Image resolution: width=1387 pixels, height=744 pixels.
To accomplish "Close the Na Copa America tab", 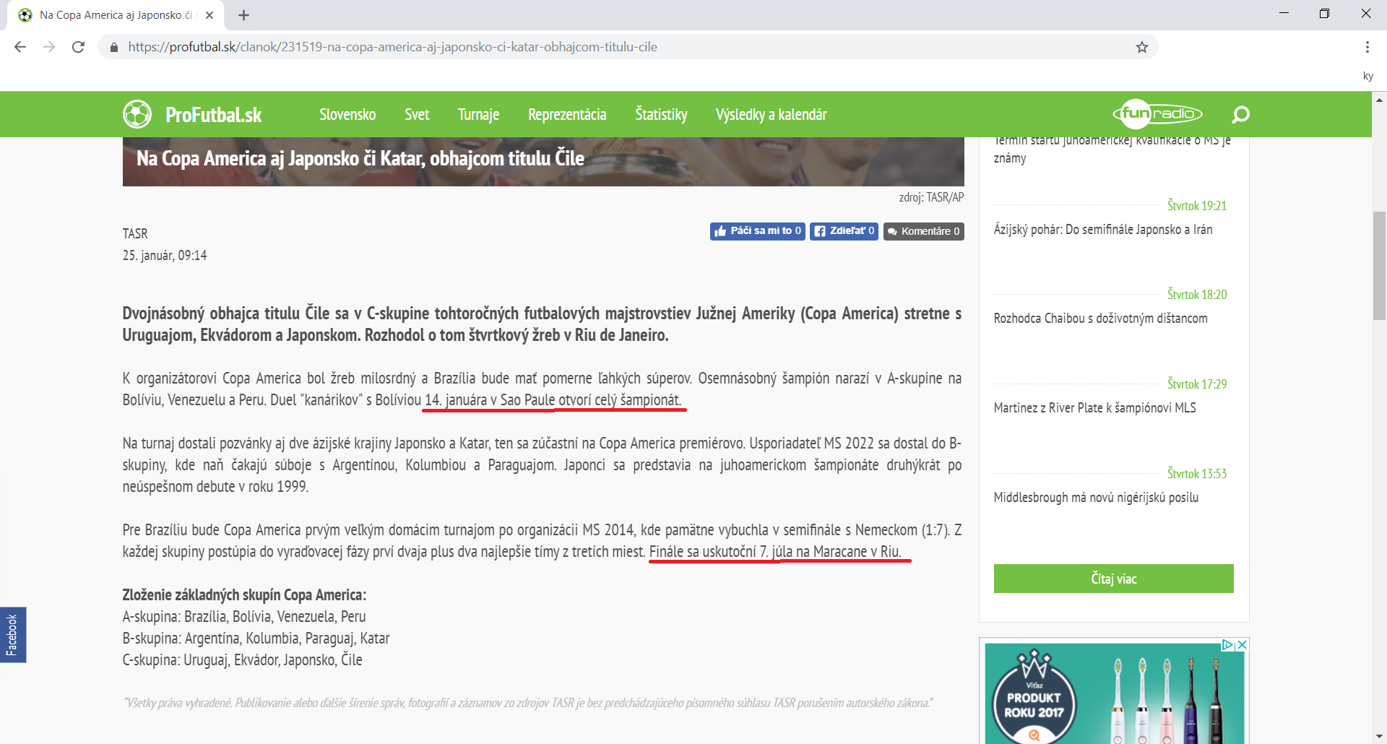I will coord(209,15).
